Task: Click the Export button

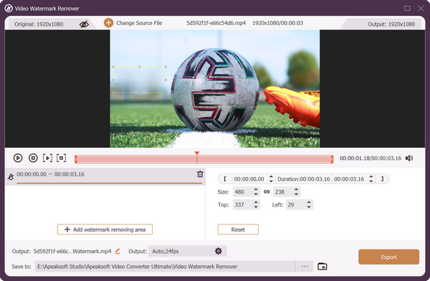Action: [388, 257]
